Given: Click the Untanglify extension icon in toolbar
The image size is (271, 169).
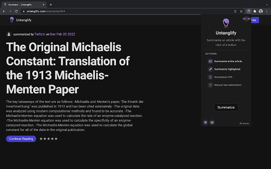Looking at the screenshot, I should click(249, 11).
